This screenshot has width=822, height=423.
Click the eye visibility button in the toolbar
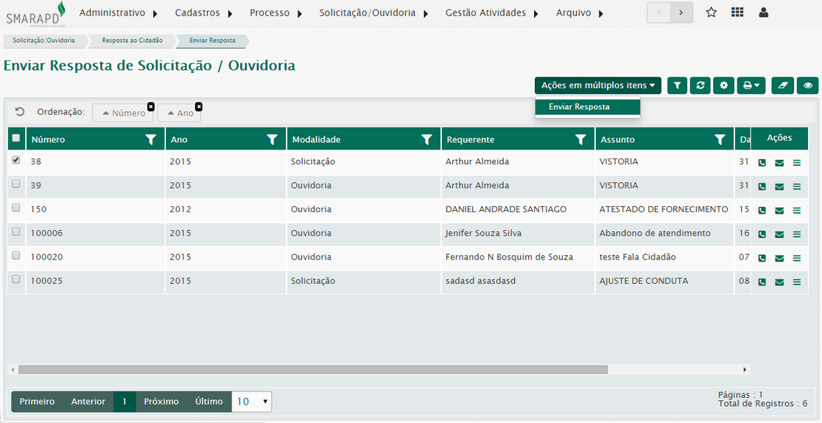pyautogui.click(x=808, y=85)
